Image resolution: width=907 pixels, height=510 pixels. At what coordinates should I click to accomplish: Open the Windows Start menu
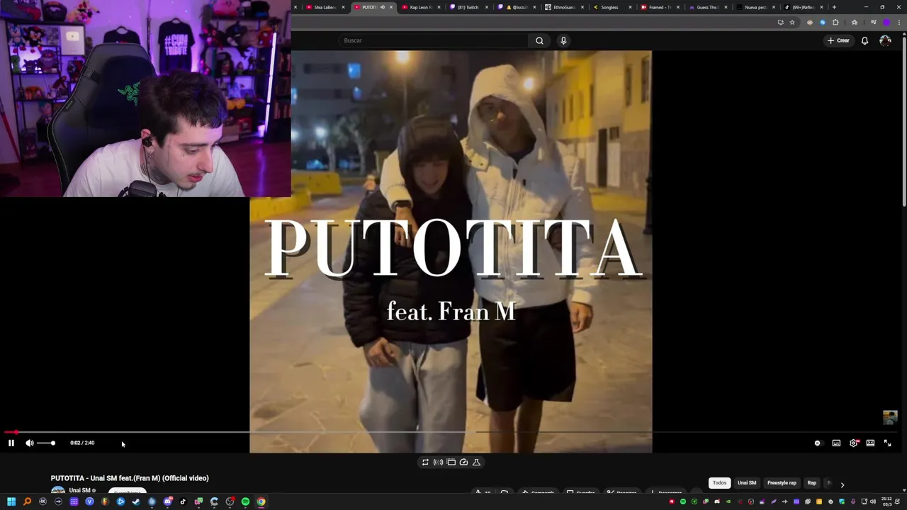(x=11, y=501)
